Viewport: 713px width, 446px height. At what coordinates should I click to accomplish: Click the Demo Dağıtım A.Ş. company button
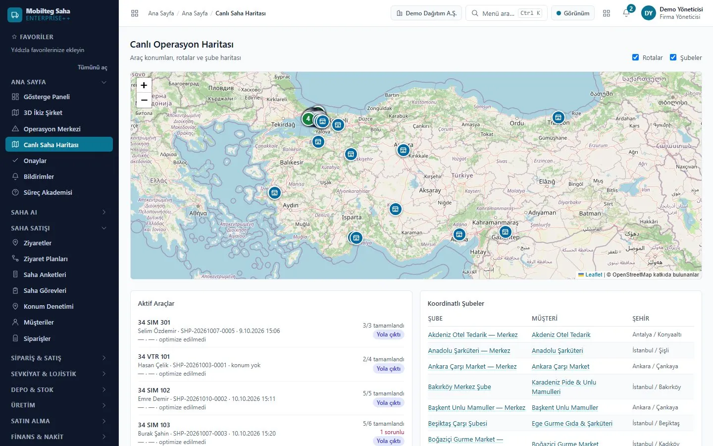426,13
